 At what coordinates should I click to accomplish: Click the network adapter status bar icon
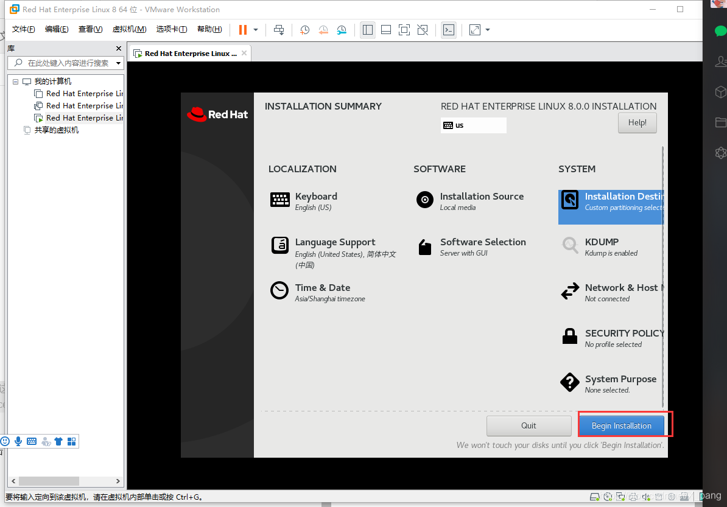pos(620,497)
